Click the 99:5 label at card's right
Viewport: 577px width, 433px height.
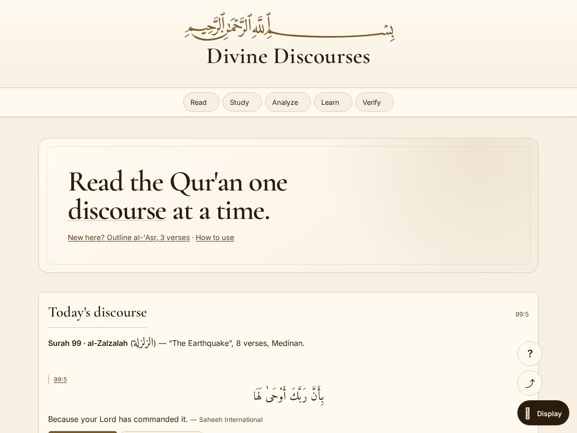522,314
